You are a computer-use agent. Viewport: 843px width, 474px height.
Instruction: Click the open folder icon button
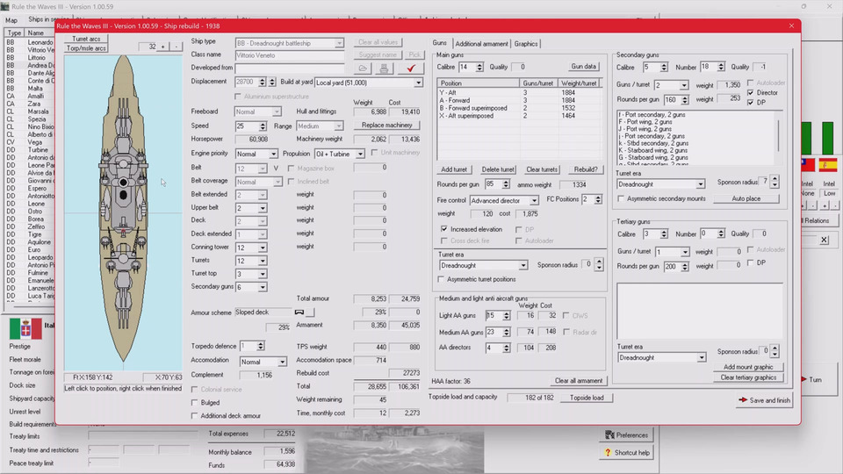363,68
